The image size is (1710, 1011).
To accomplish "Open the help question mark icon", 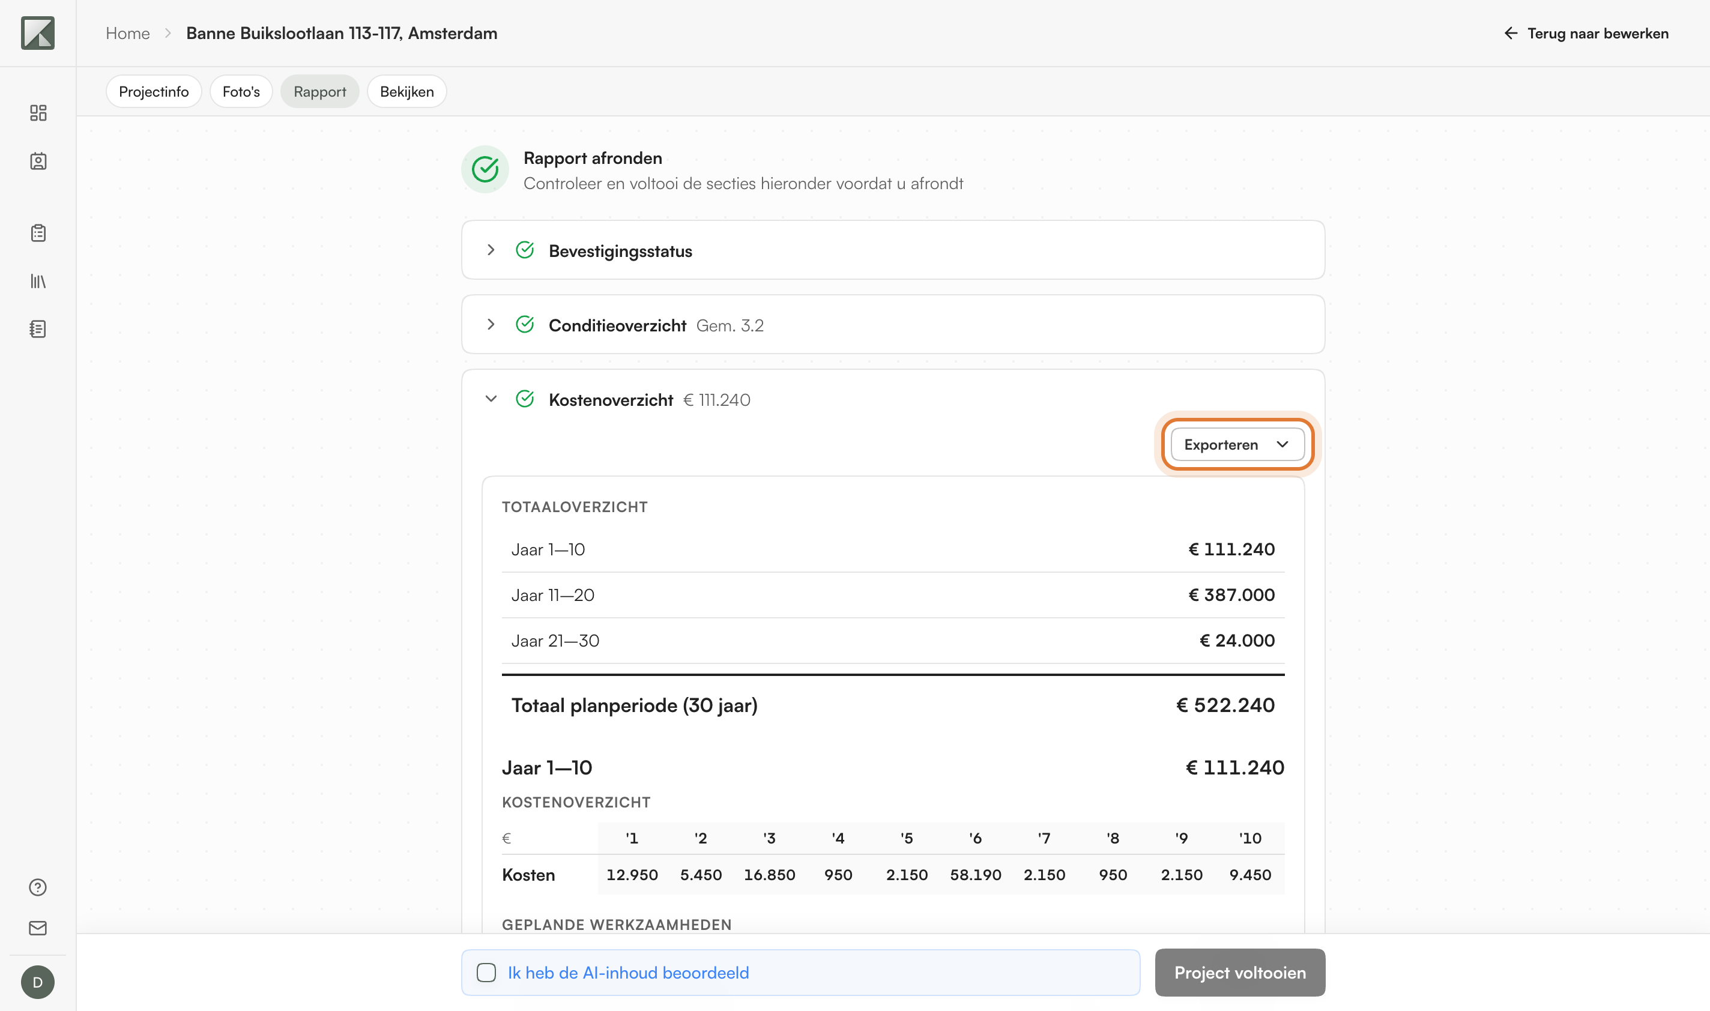I will (38, 887).
